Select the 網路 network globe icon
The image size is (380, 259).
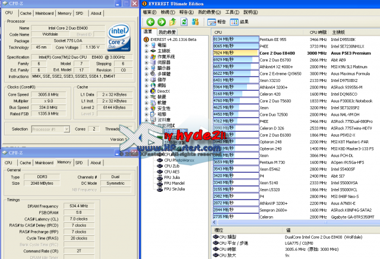coord(153,86)
